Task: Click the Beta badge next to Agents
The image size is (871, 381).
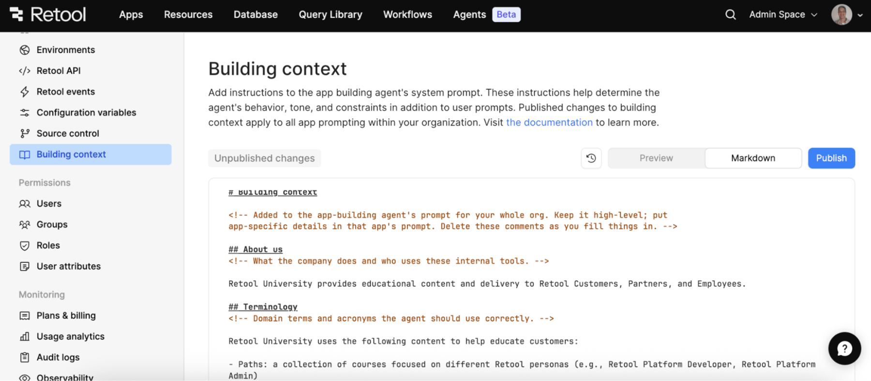Action: pos(506,14)
